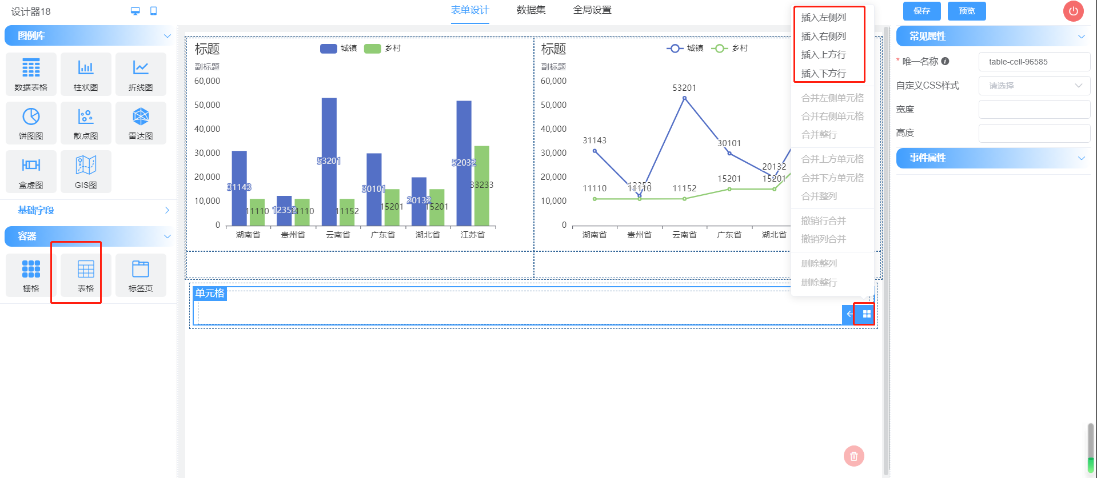Click the 宽度 input field
This screenshot has height=478, width=1097.
(1034, 109)
